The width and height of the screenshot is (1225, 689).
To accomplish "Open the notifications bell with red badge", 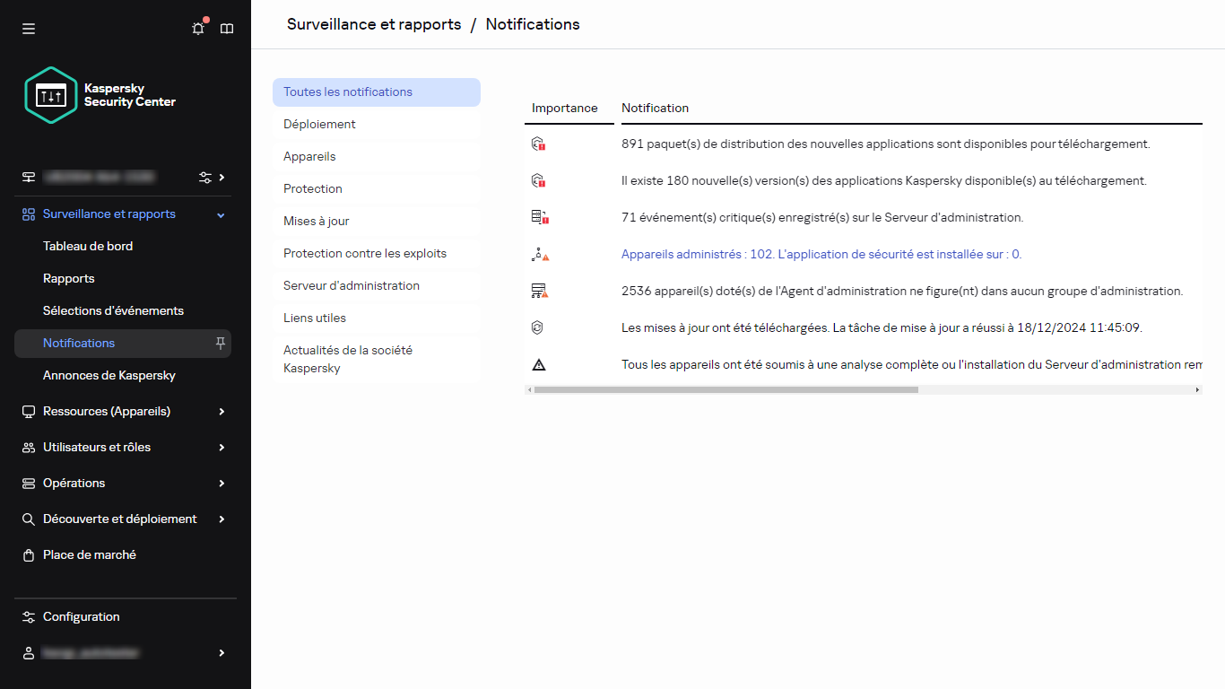I will (198, 29).
